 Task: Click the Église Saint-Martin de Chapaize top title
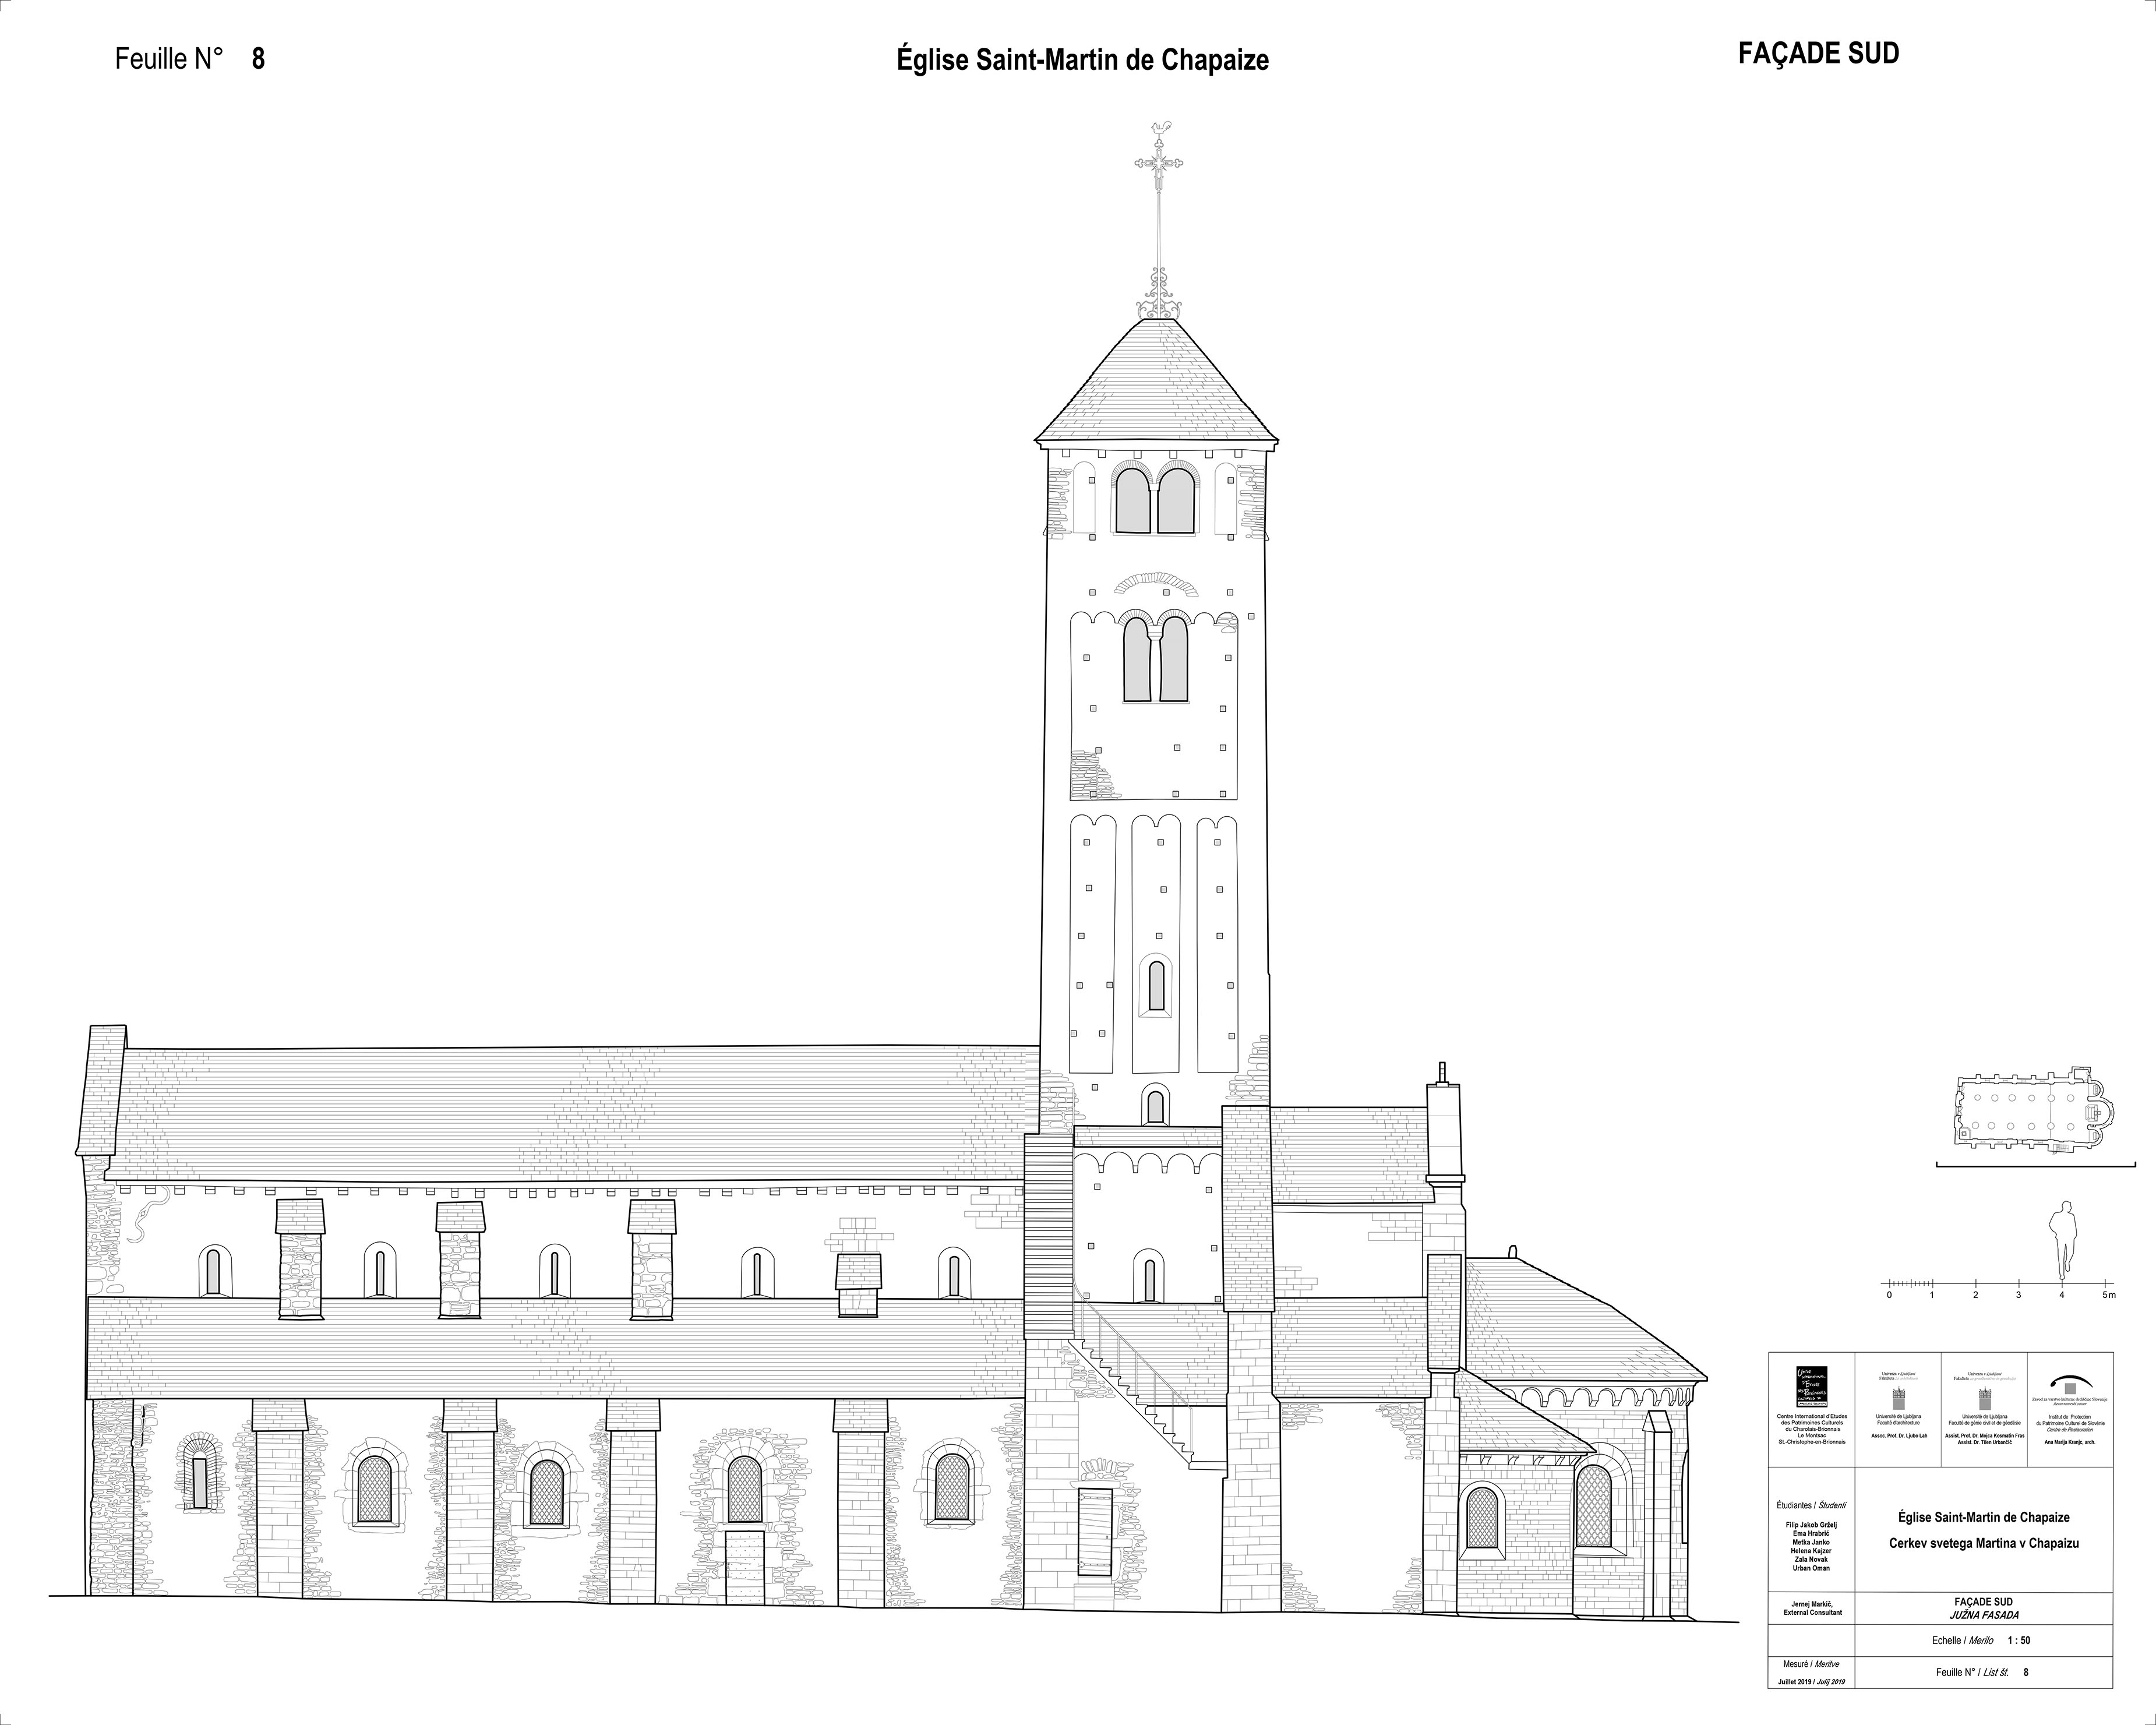point(1082,61)
